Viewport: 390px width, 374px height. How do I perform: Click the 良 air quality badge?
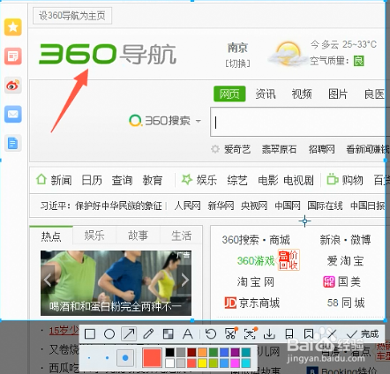tap(359, 61)
